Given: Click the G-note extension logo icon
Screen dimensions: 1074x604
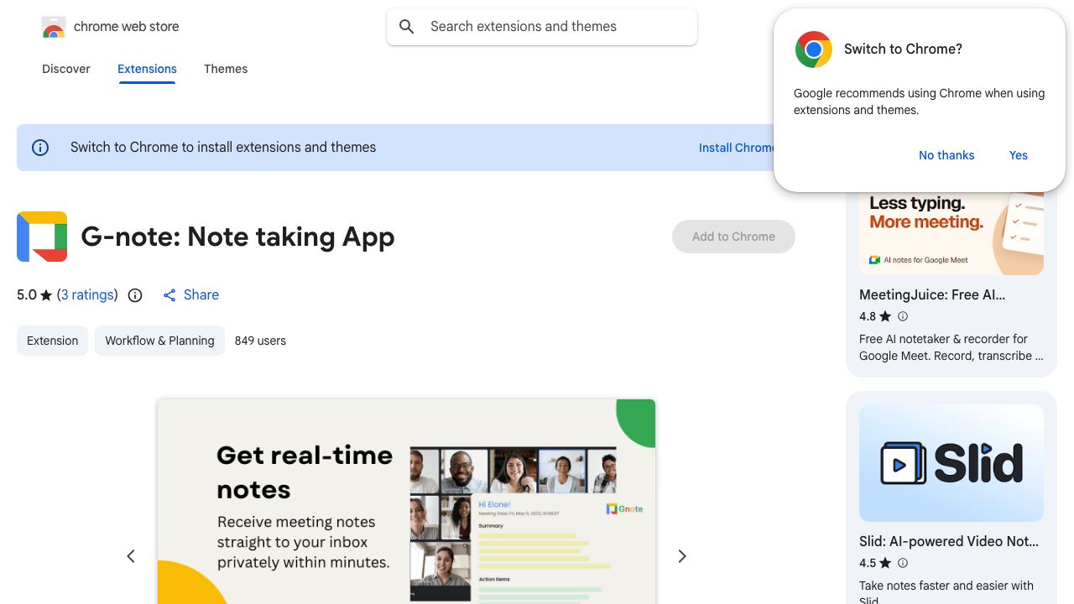Looking at the screenshot, I should (42, 237).
